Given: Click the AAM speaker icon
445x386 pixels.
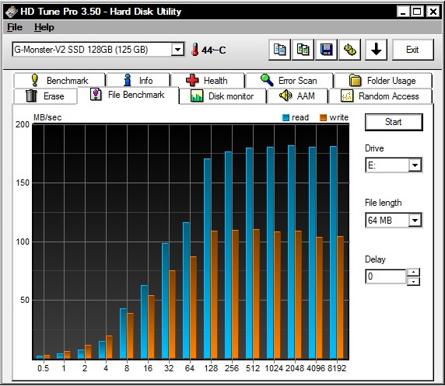Looking at the screenshot, I should pos(286,96).
